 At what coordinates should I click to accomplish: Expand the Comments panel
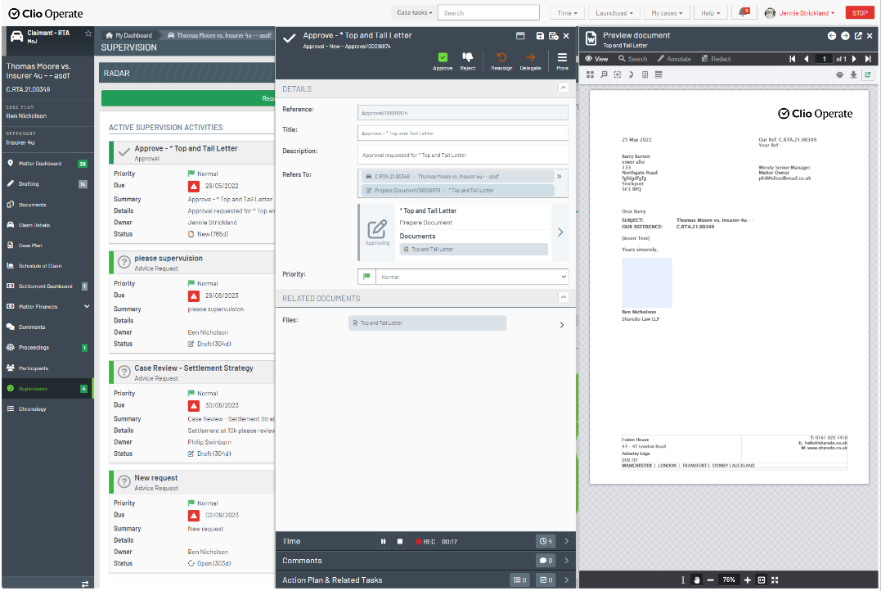[565, 561]
